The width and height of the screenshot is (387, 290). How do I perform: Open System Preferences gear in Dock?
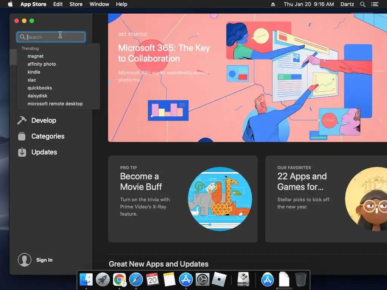203,279
